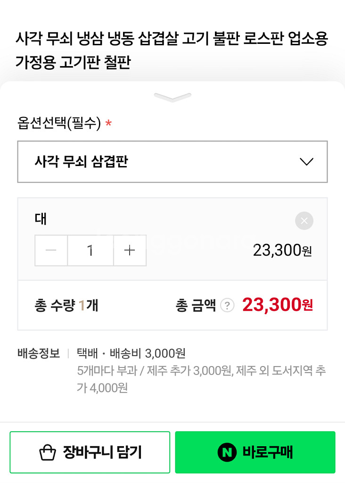Collapse the option sheet using the top chevron handle

pyautogui.click(x=172, y=98)
